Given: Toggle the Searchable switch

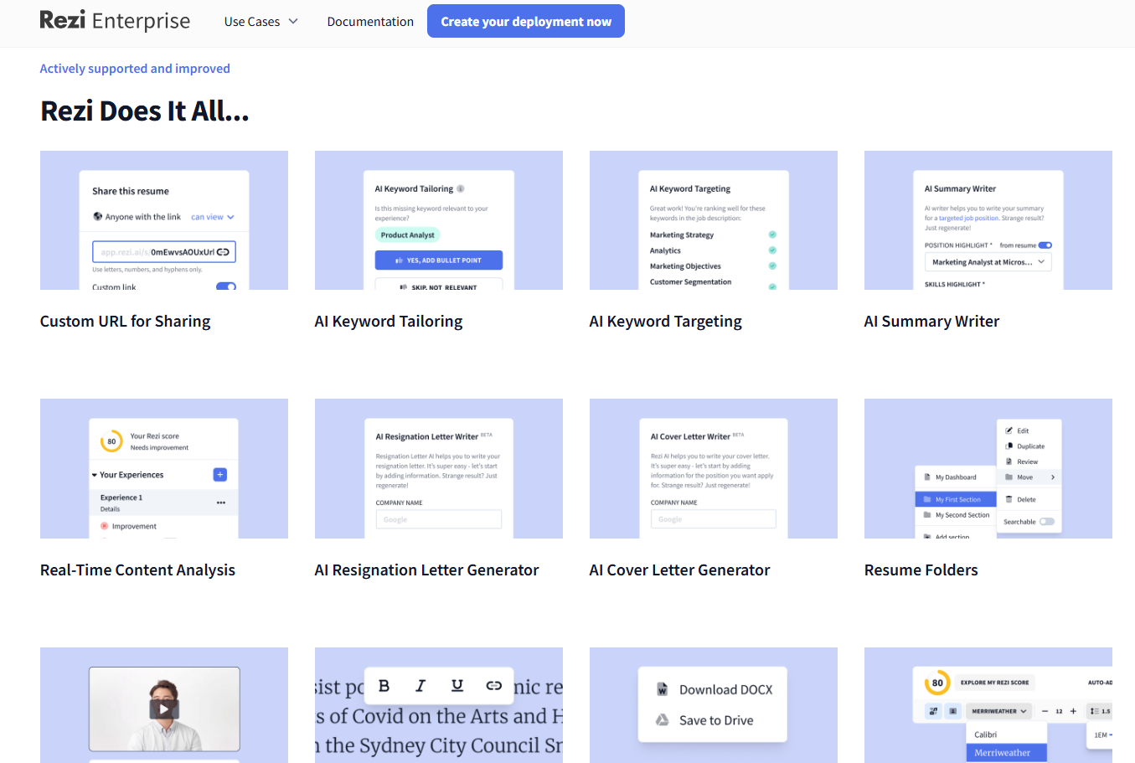Looking at the screenshot, I should [1046, 522].
